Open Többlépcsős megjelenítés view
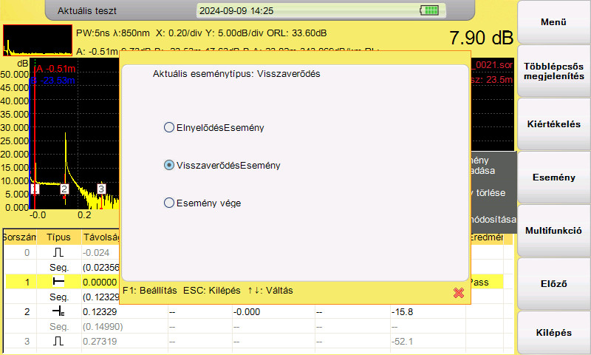 (553, 71)
